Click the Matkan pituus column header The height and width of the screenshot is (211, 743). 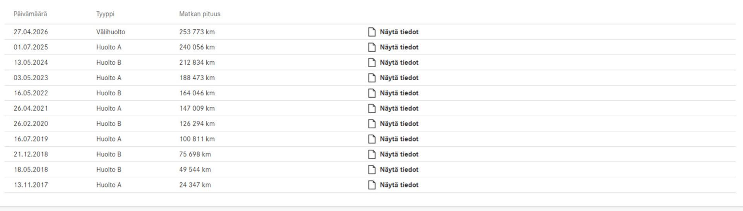[200, 14]
